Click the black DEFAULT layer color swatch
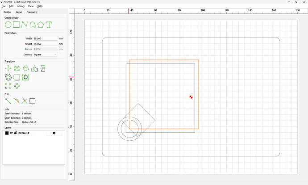This screenshot has height=185, width=308. click(7, 133)
